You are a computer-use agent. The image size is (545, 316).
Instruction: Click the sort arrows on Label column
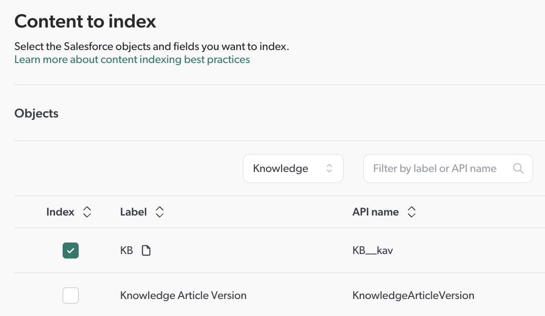(159, 211)
